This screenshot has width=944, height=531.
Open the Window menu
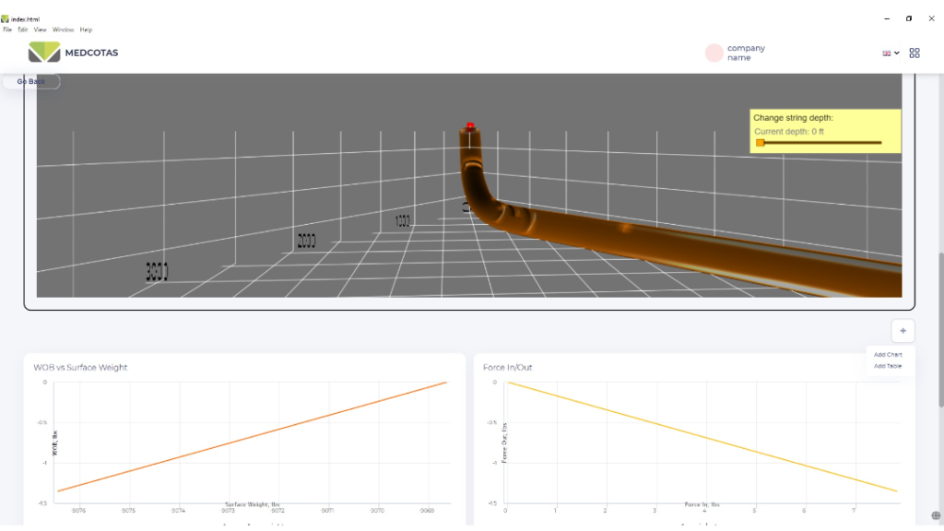[63, 29]
